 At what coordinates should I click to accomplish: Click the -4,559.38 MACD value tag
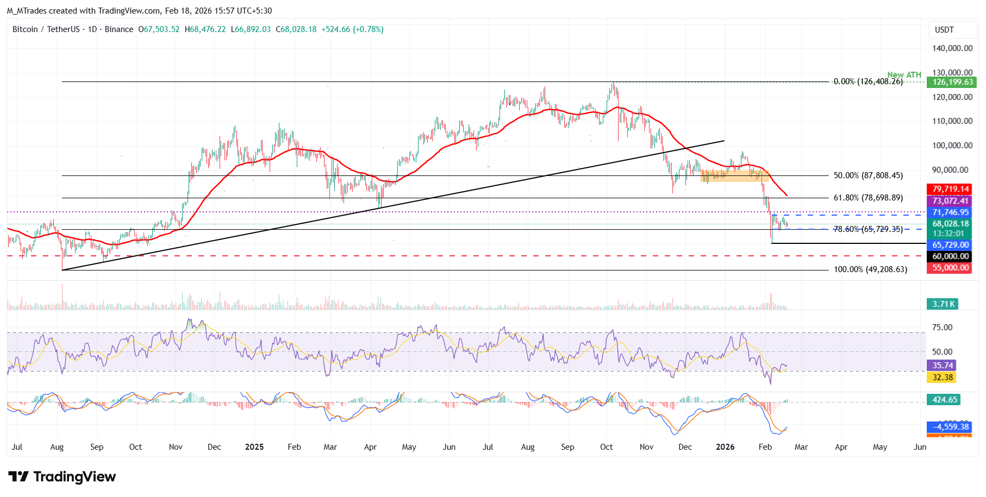pyautogui.click(x=949, y=427)
